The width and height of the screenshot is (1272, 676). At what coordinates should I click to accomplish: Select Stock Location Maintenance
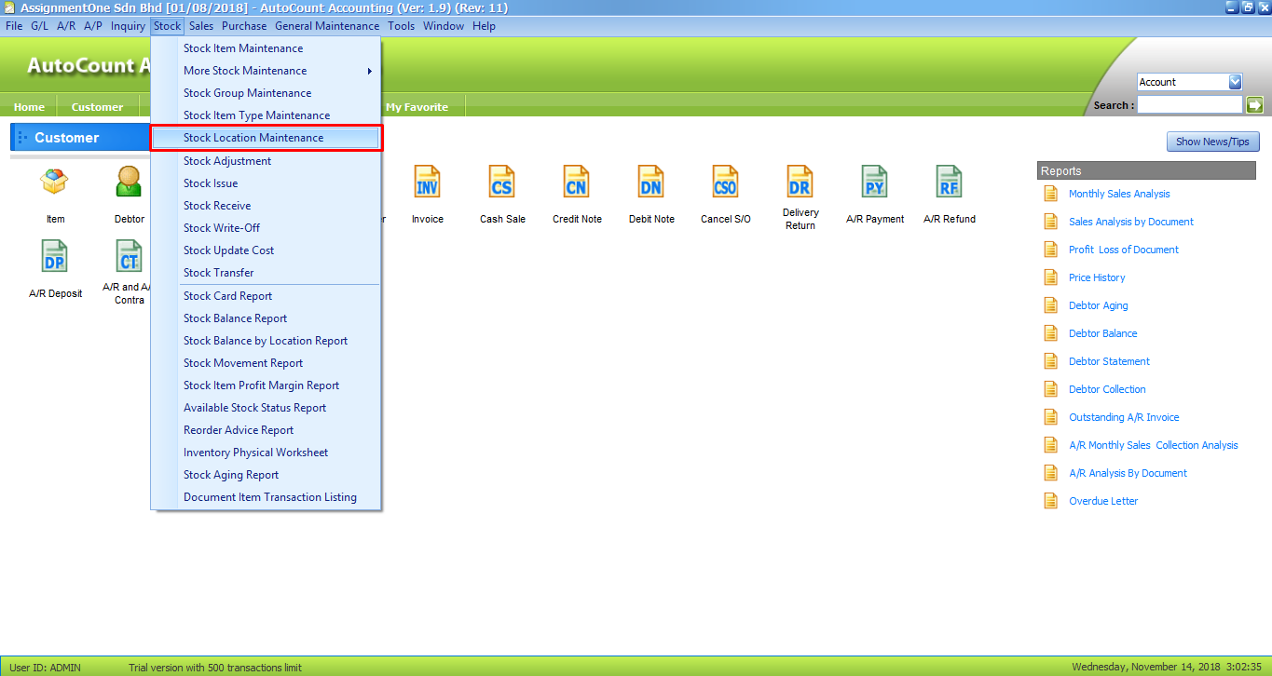tap(267, 138)
